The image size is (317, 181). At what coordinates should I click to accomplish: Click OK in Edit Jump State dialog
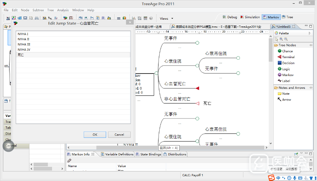(x=95, y=135)
